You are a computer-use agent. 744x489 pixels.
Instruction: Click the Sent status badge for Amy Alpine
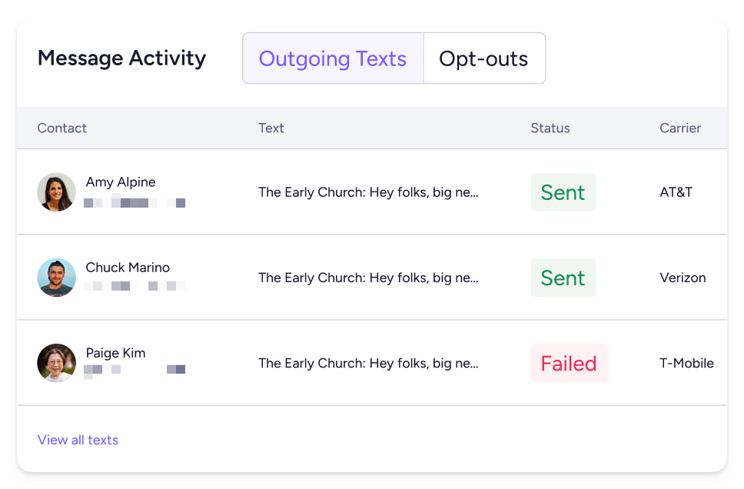563,192
